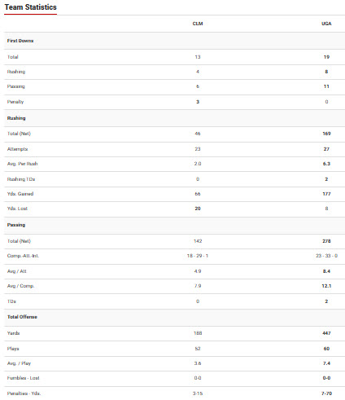Click the Fumbles - Lost row label
The width and height of the screenshot is (345, 400).
(23, 378)
